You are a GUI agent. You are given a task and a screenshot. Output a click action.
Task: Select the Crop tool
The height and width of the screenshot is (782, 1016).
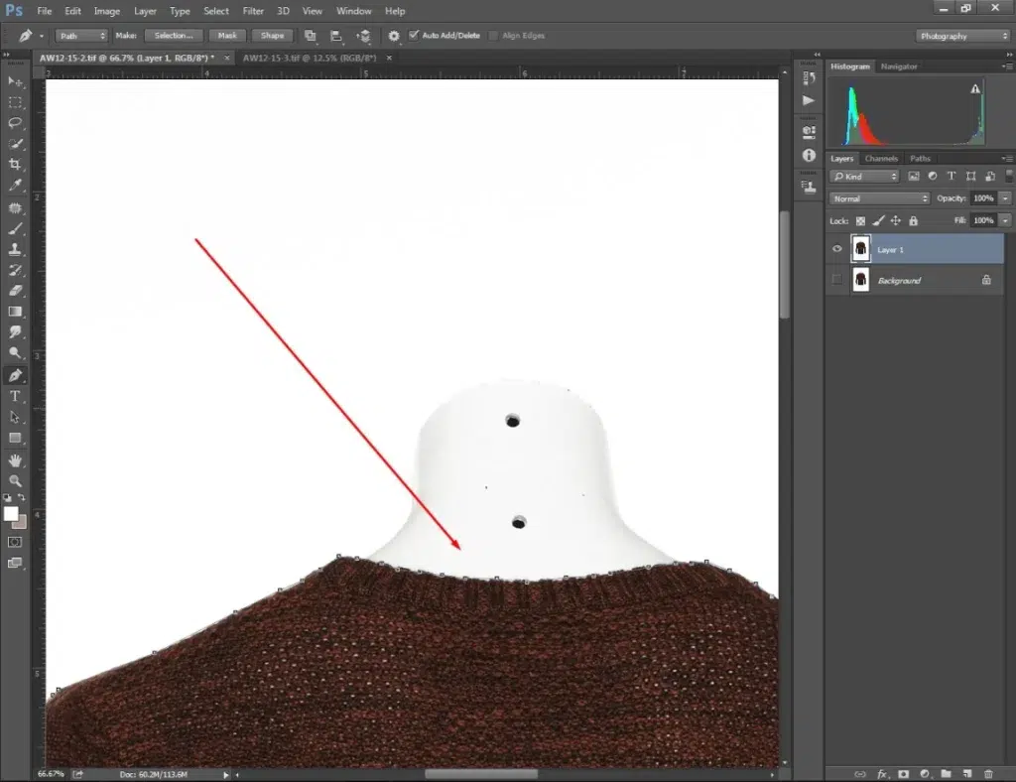click(x=16, y=165)
